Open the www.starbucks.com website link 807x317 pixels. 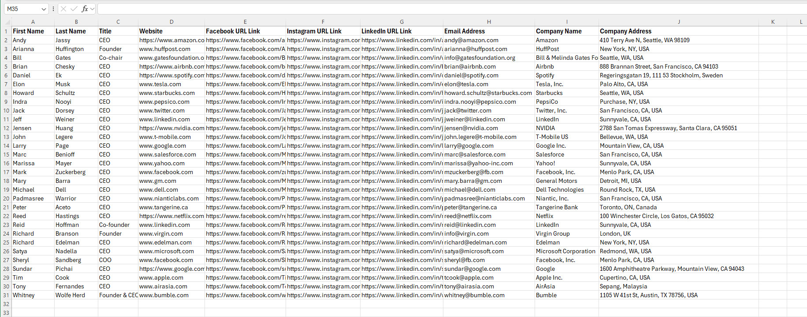click(x=167, y=93)
